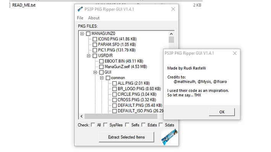Viewport: 271px width, 152px height.
Task: Check the USRDIR folder checkbox
Action: (x=95, y=56)
